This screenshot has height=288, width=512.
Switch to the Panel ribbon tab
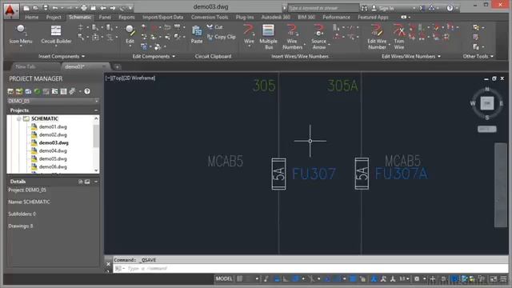pyautogui.click(x=105, y=17)
